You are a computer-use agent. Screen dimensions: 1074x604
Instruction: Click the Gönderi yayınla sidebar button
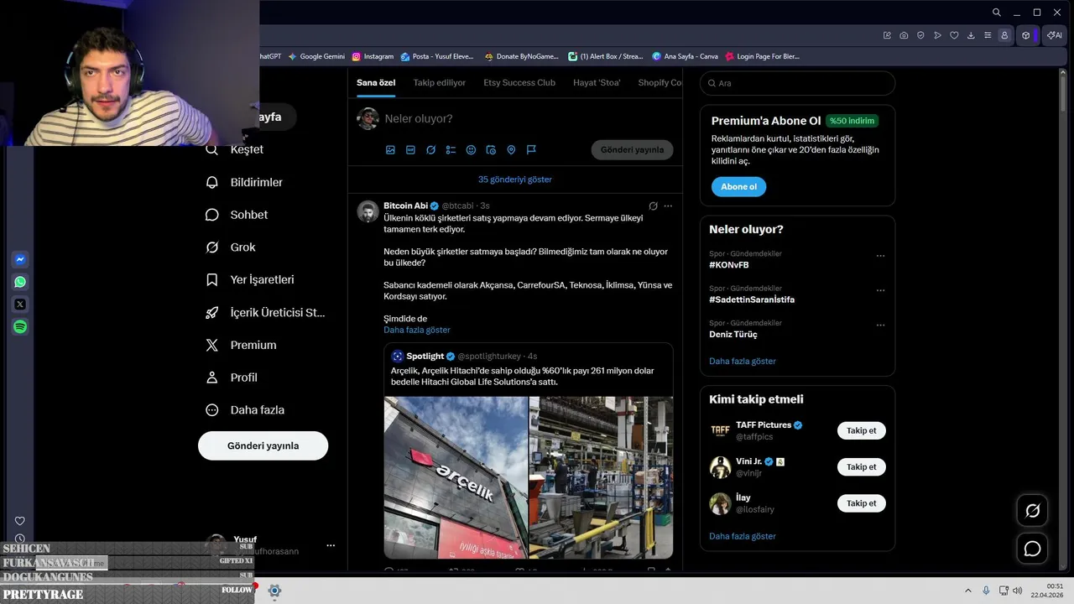(x=263, y=445)
